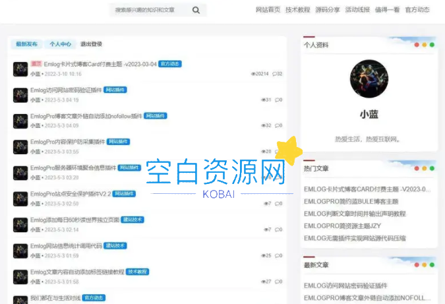Click the eye icon showing 32 views
The width and height of the screenshot is (445, 304).
click(x=263, y=125)
